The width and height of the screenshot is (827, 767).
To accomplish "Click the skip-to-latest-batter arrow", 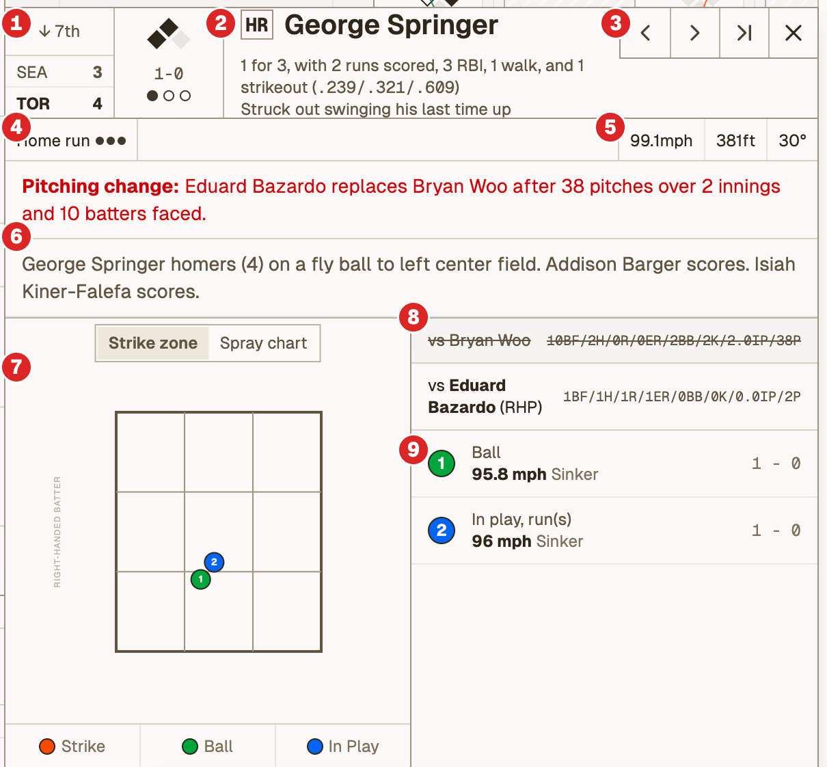I will pos(744,33).
